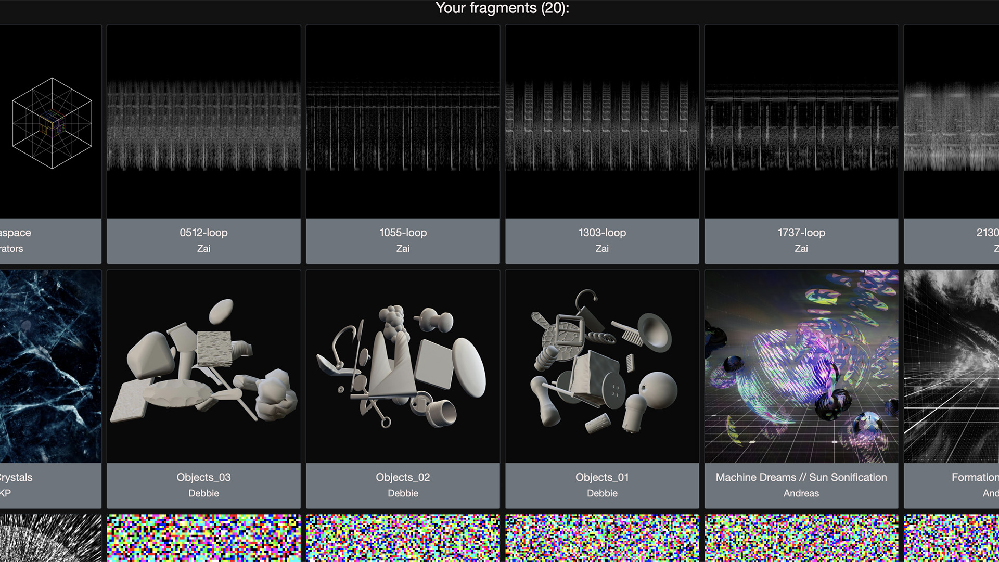This screenshot has height=562, width=999.
Task: Click Machine Dreams // Sun Sonification title
Action: click(801, 477)
